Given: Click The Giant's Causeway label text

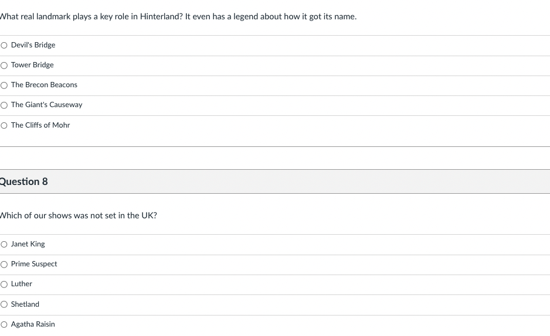Looking at the screenshot, I should [47, 105].
